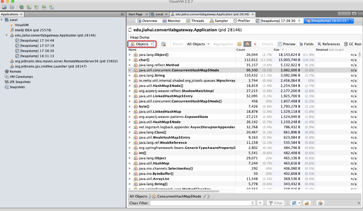This screenshot has height=211, width=363.
Task: Expand ConcurrentHashMap$Node row
Action: [130, 70]
